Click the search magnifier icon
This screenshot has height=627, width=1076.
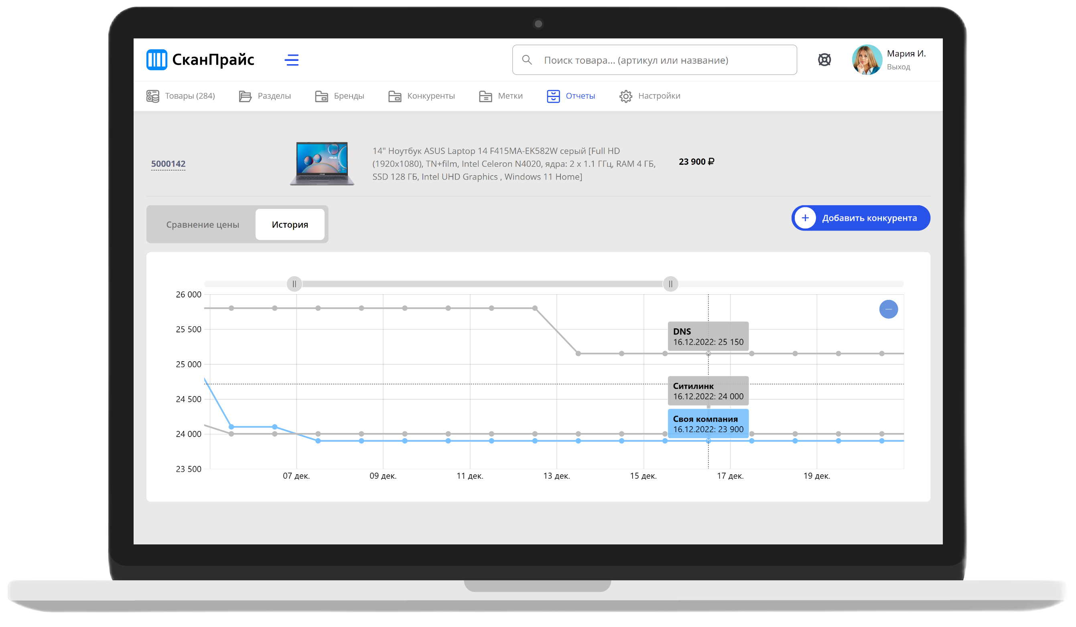coord(527,60)
